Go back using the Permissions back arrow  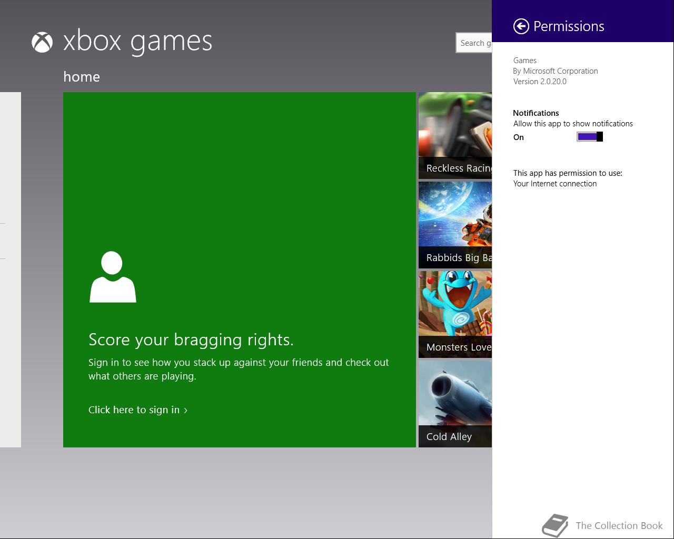point(521,26)
